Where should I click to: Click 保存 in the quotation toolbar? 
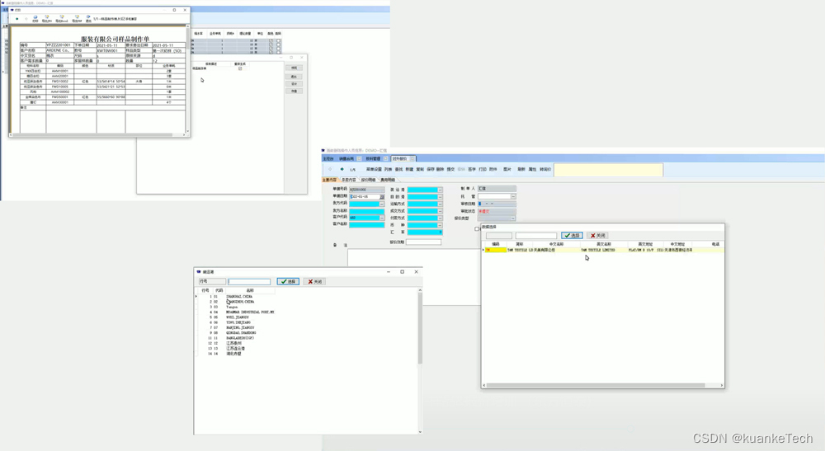click(431, 169)
